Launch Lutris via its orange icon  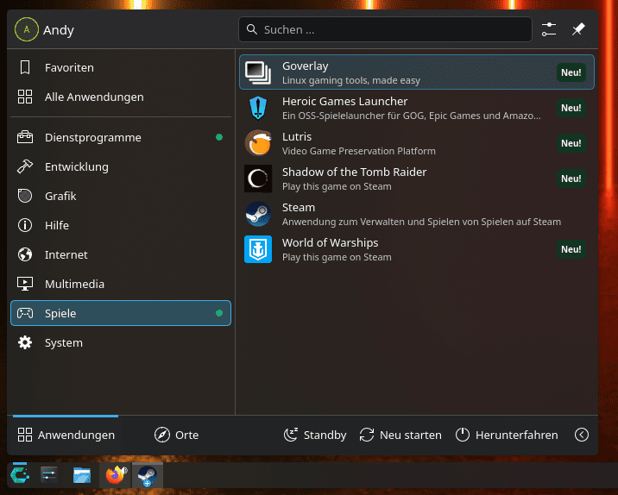tap(258, 143)
